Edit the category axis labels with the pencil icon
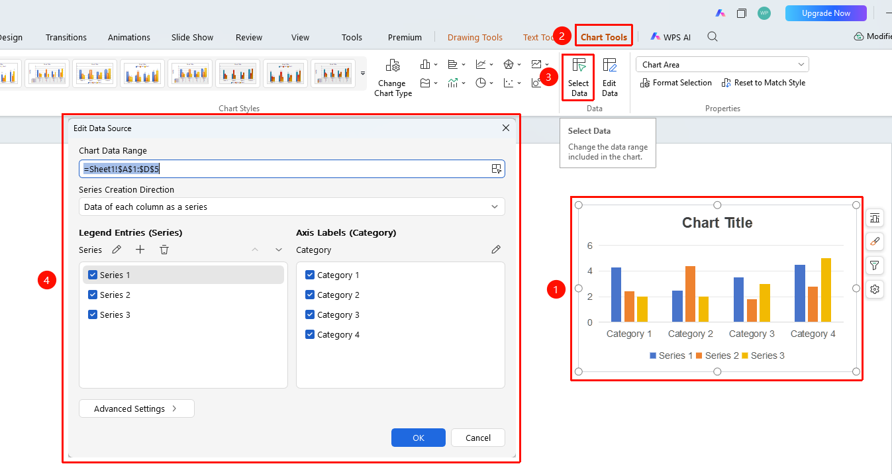This screenshot has width=892, height=474. click(496, 250)
